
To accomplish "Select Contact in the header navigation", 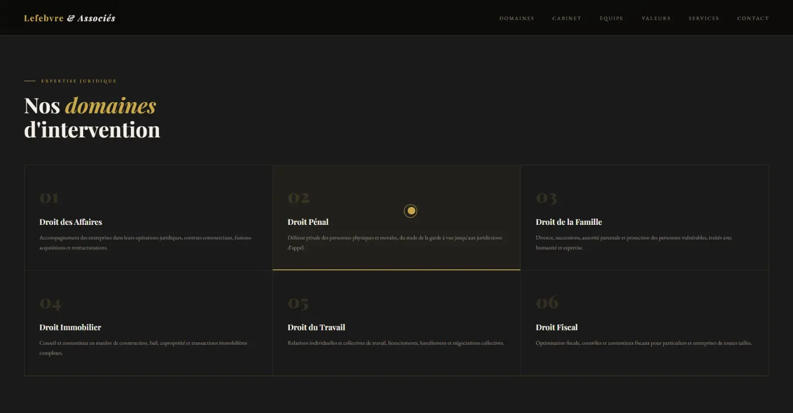I will pos(753,18).
